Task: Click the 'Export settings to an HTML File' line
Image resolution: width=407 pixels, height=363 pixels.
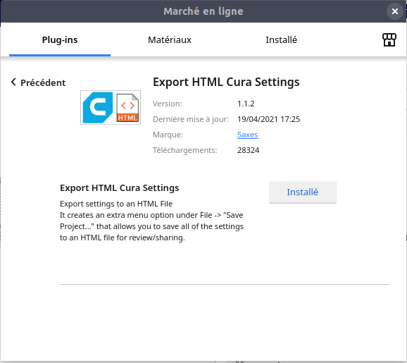Action: (116, 204)
